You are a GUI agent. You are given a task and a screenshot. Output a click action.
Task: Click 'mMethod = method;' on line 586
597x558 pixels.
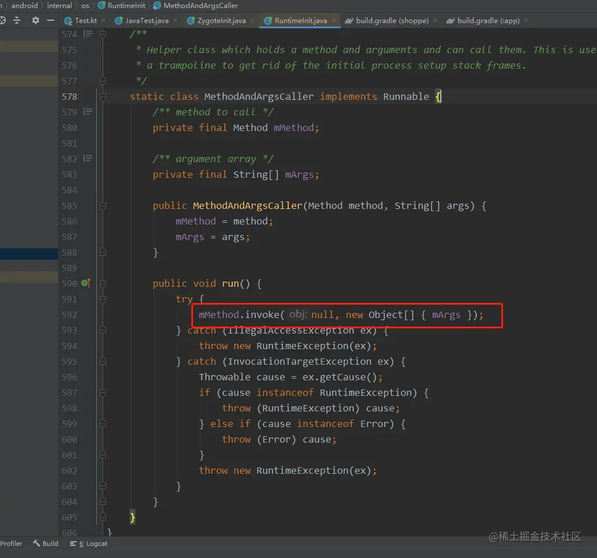224,222
